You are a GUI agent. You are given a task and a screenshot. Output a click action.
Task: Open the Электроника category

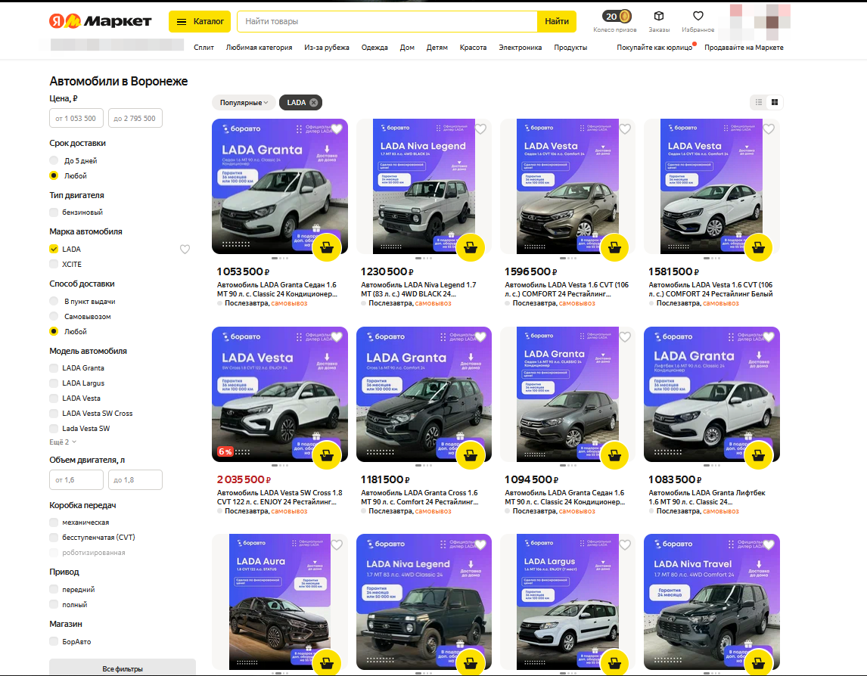[x=521, y=48]
